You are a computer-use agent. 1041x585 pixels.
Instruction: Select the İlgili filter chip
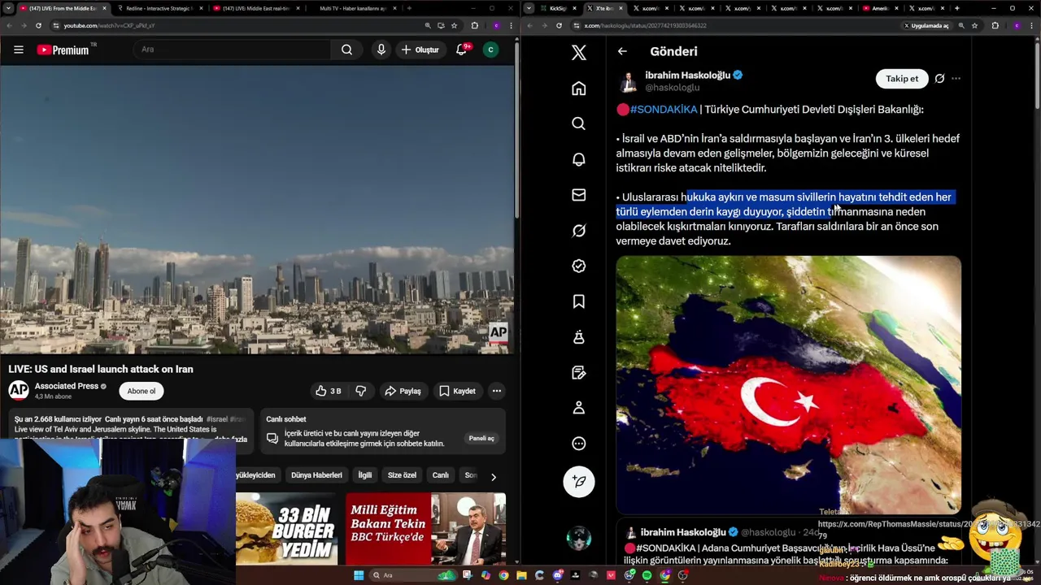[x=365, y=475]
